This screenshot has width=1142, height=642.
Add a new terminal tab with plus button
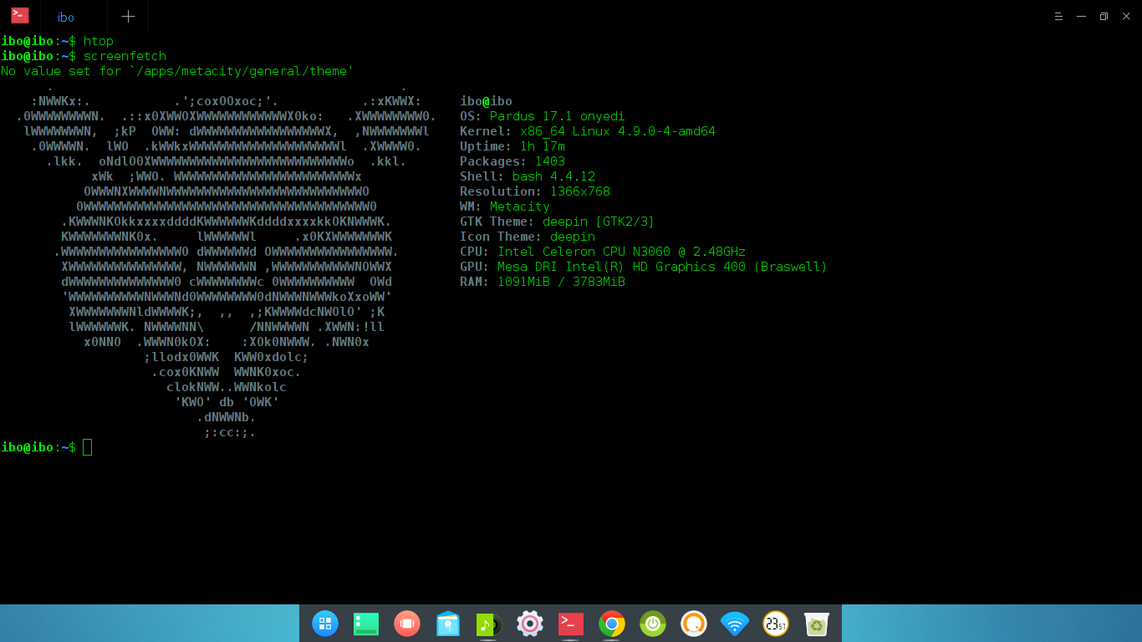point(128,16)
